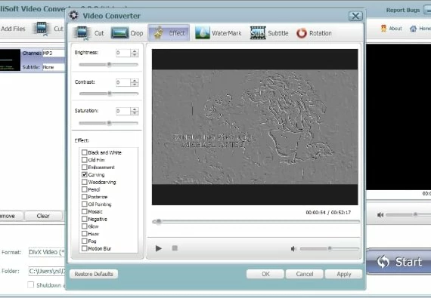
Task: Click the Saturation value field
Action: point(123,112)
